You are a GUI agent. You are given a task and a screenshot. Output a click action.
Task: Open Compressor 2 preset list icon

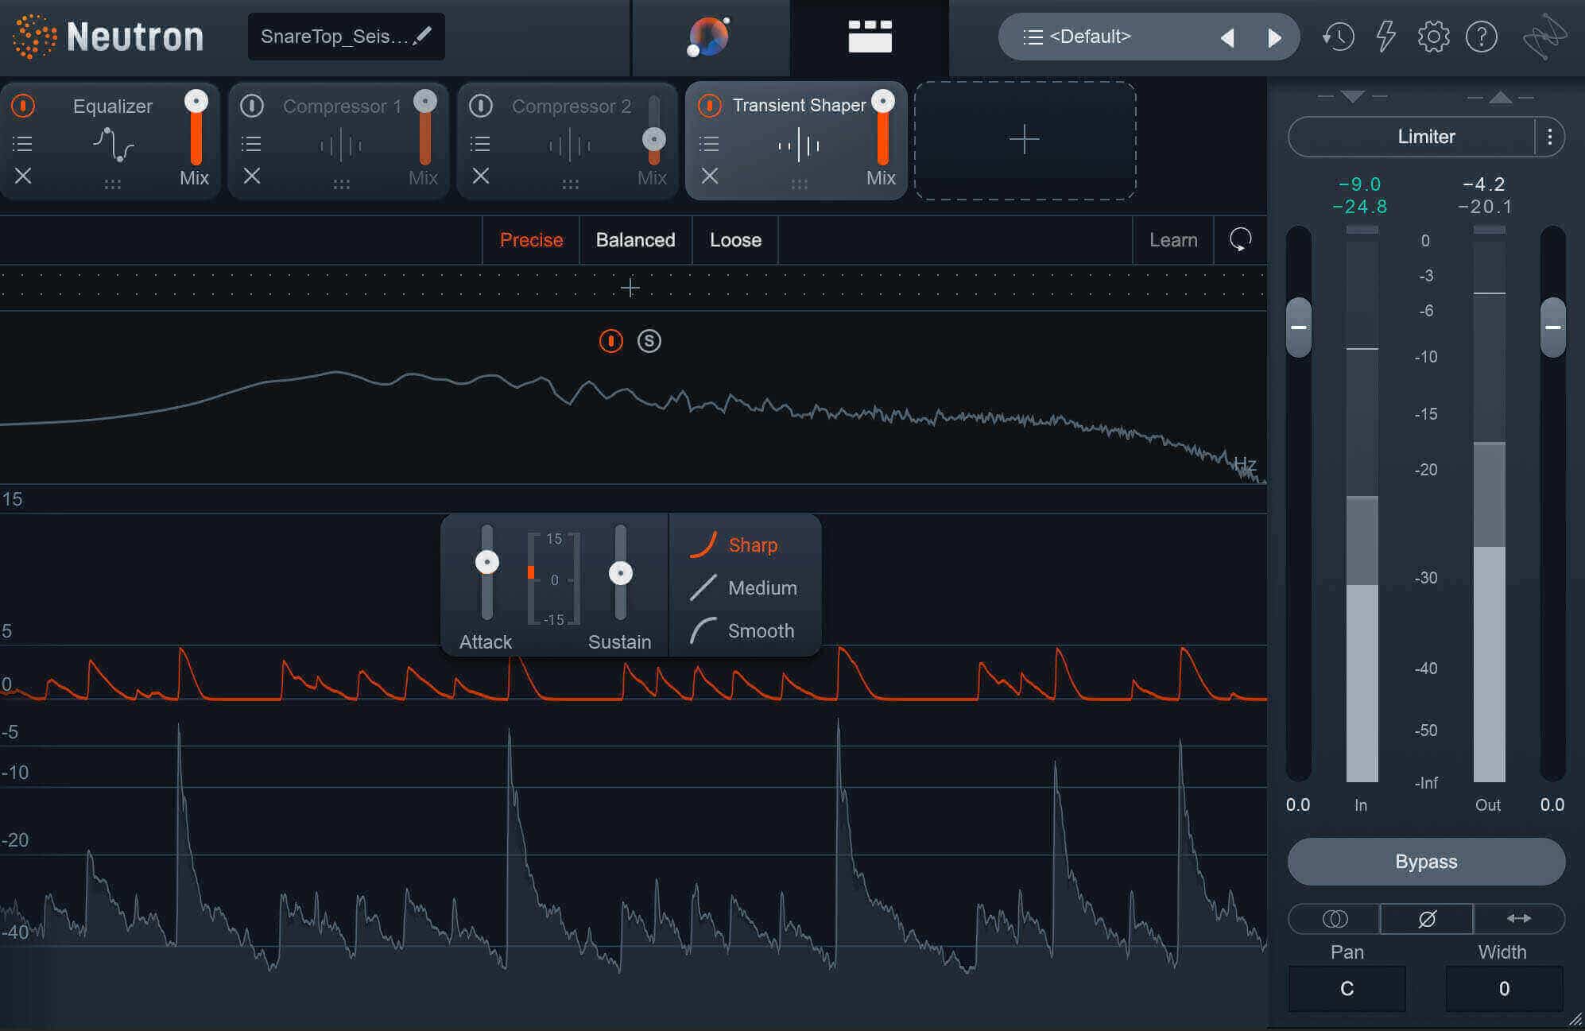[480, 143]
